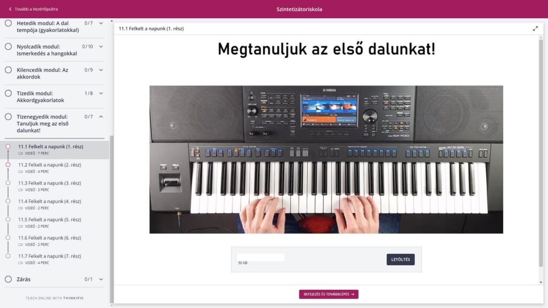Click content scrollbar down arrow
Viewport: 548px width, 308px height.
(541, 282)
